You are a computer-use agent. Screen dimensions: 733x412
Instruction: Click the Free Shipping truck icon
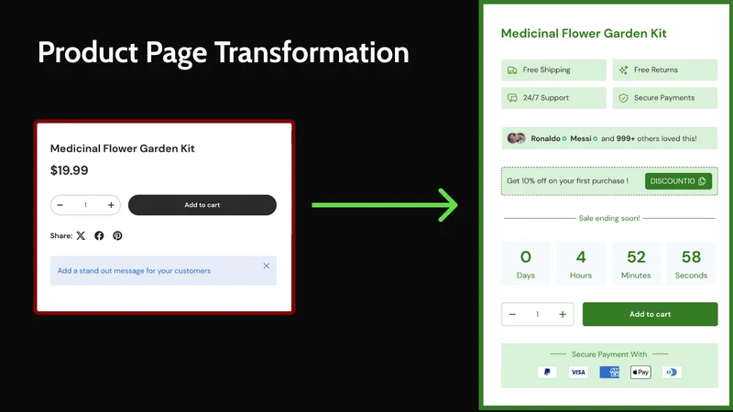click(x=512, y=70)
